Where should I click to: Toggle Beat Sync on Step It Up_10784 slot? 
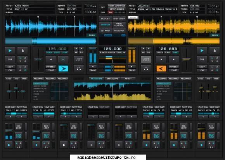click(19, 136)
